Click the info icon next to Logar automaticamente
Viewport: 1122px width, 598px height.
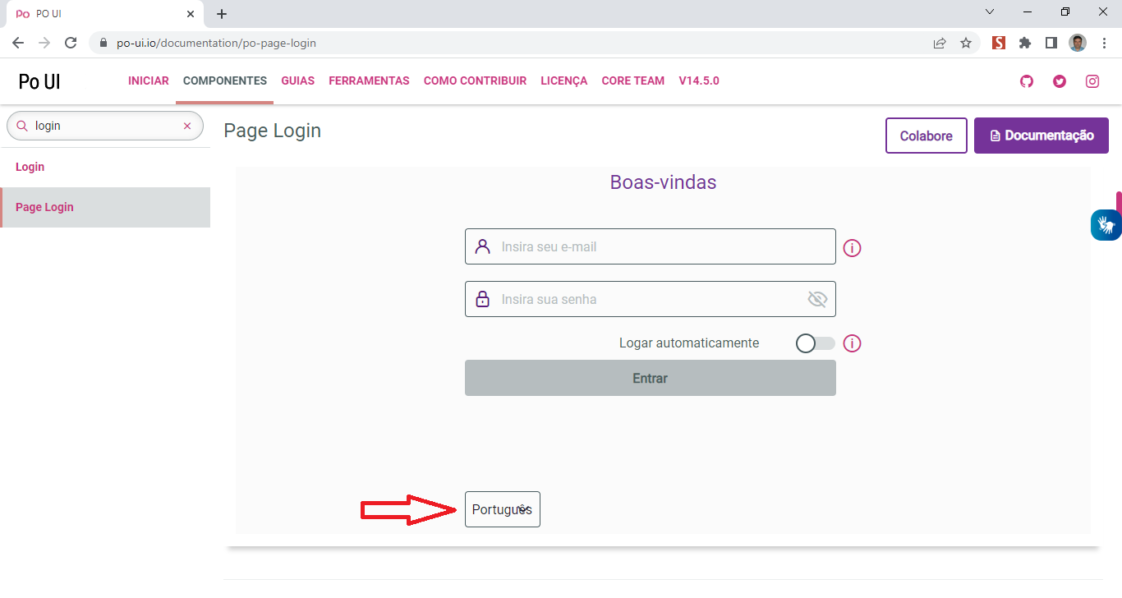pos(852,343)
